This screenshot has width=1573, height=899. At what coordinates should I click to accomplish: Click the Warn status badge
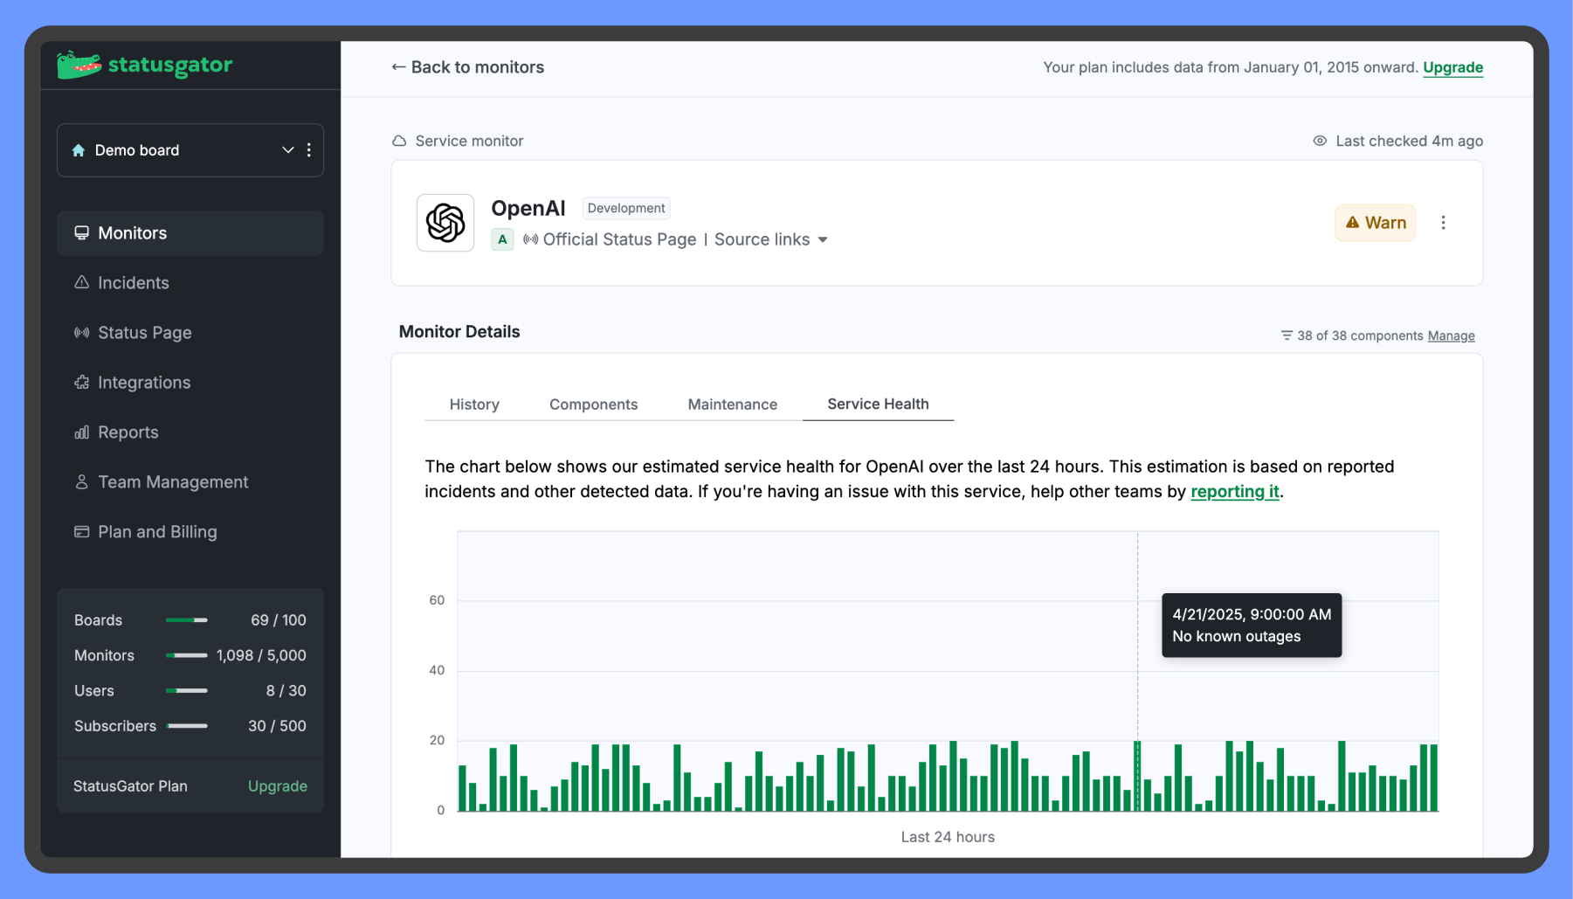[1376, 223]
